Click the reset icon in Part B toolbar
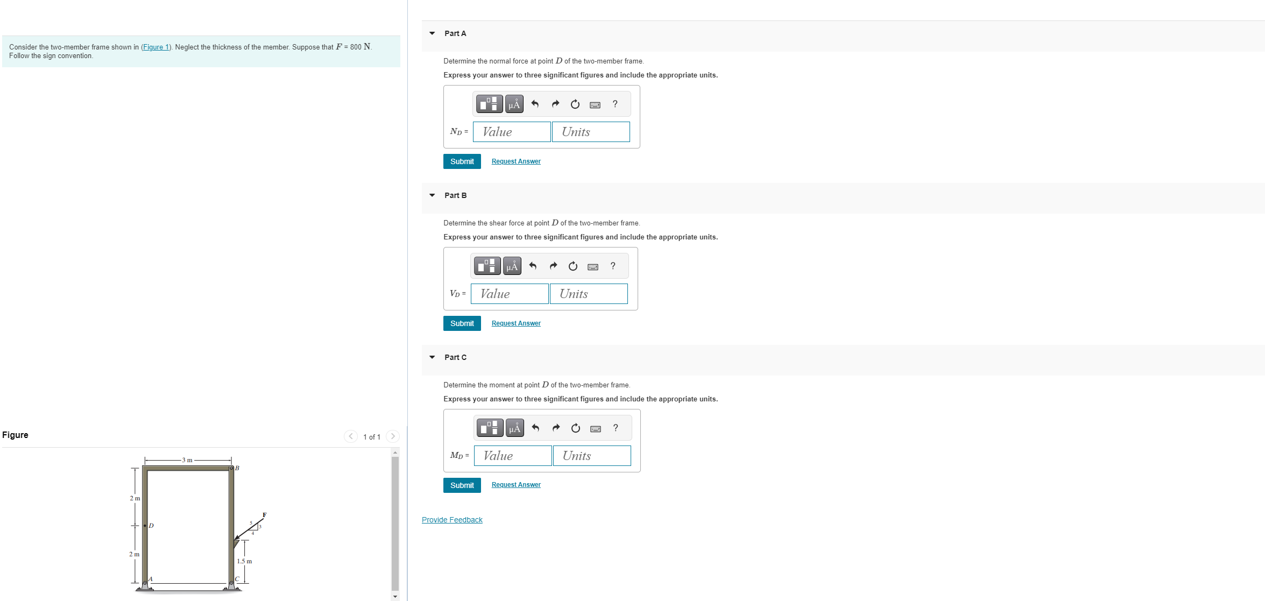Screen dimensions: 1265x601 pyautogui.click(x=573, y=266)
